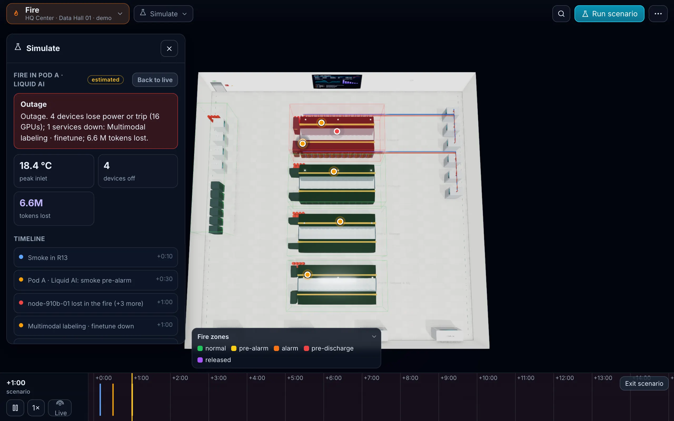
Task: Click the lower-left orange detector in Pod A
Action: (x=303, y=143)
